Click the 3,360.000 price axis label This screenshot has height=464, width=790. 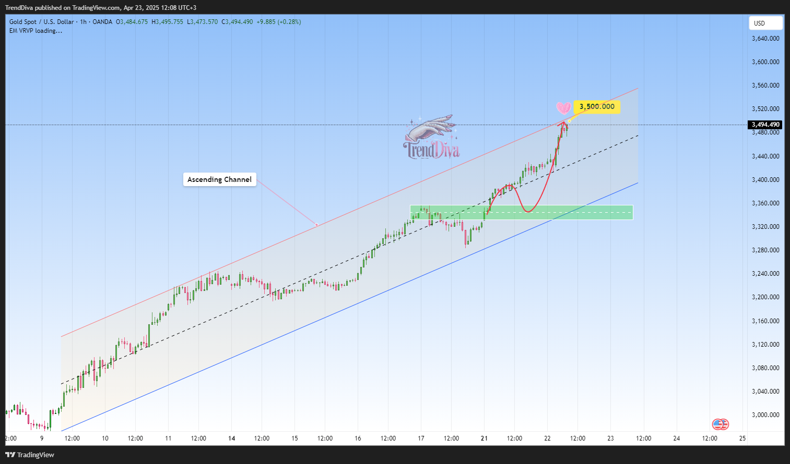[765, 203]
